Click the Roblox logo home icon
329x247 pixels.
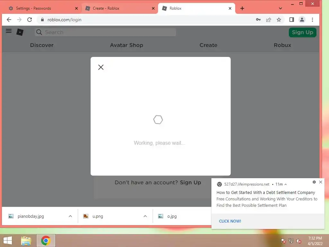[20, 32]
